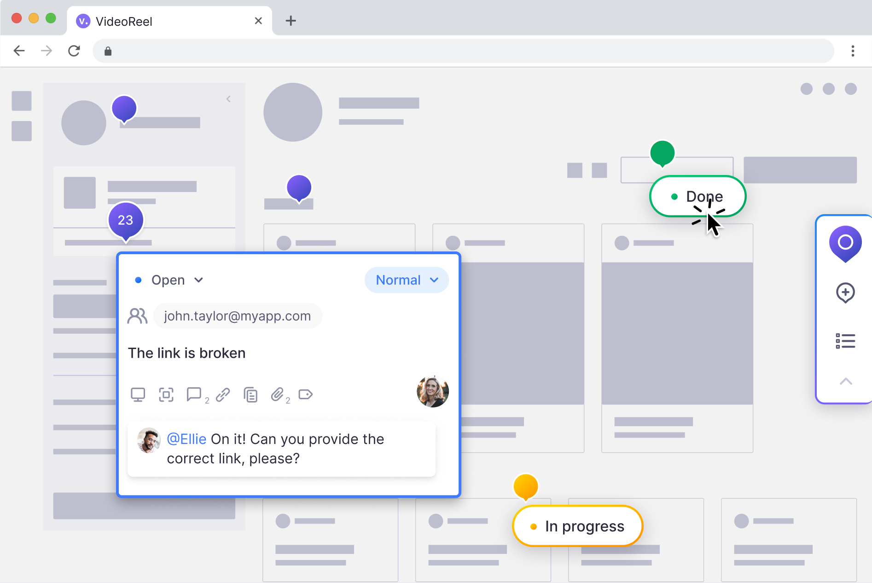Screen dimensions: 872x583
Task: Copy the link via chain icon
Action: [x=223, y=395]
